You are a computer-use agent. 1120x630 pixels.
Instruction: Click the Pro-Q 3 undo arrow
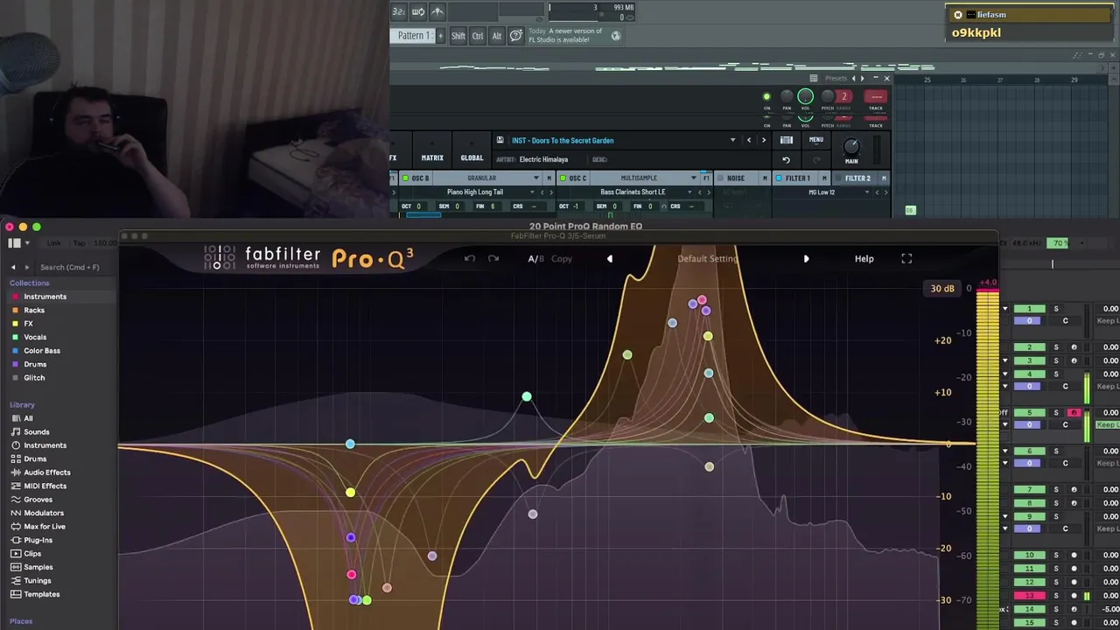coord(470,259)
